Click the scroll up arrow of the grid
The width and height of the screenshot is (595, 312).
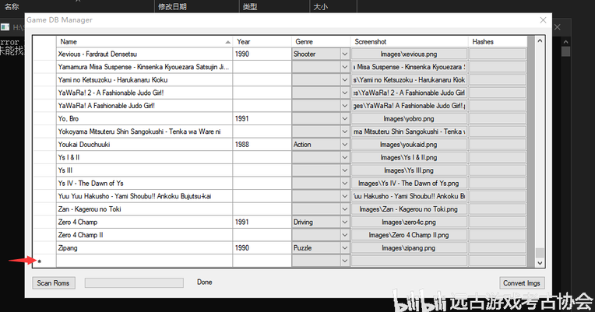pyautogui.click(x=540, y=40)
